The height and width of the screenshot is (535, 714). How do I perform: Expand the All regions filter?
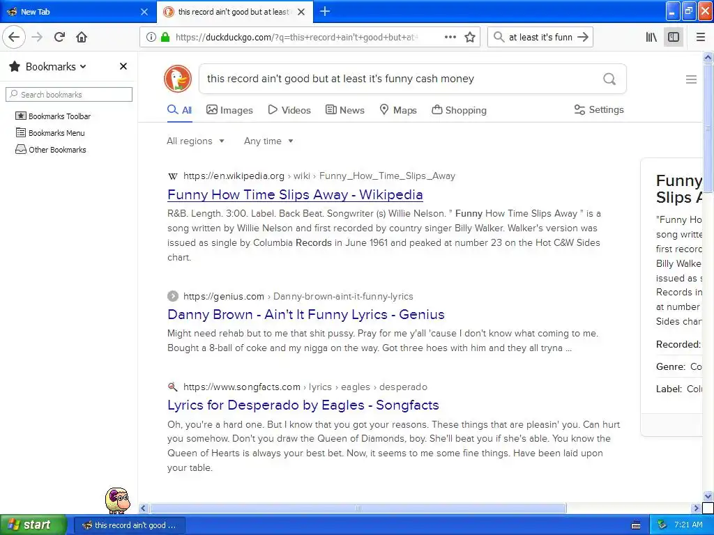click(x=196, y=141)
